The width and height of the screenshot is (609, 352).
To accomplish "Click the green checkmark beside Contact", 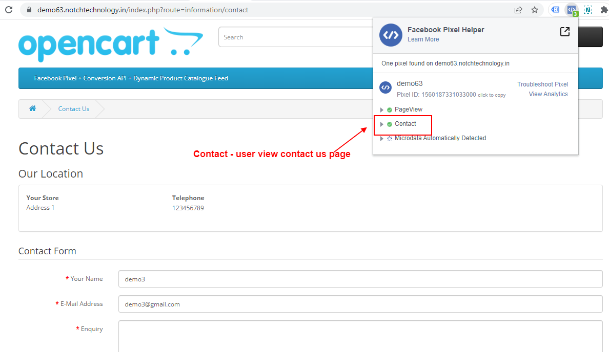I will pos(389,123).
